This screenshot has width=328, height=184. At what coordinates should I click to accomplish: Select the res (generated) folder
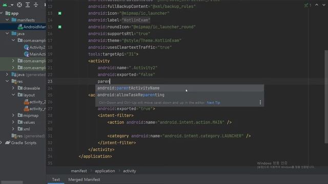click(28, 136)
